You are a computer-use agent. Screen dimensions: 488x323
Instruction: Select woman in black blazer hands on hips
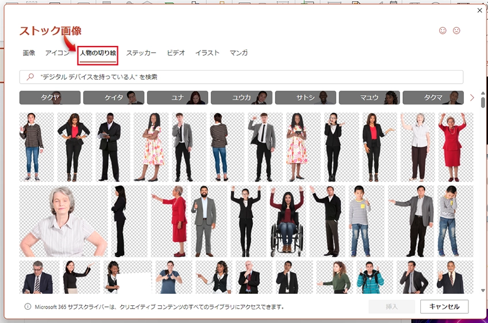[x=75, y=147]
